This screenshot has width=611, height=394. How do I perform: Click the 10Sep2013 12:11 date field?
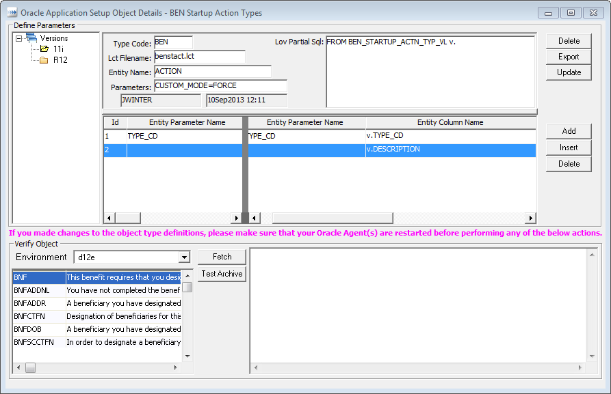coord(247,100)
